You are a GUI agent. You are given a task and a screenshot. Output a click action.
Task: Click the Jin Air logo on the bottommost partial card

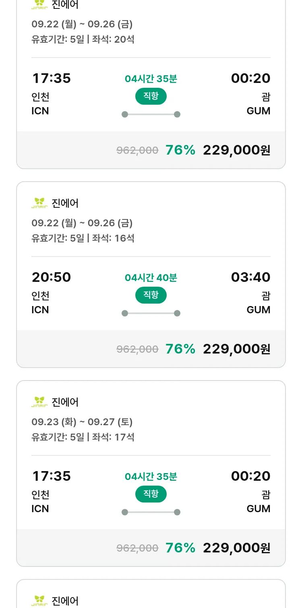[39, 601]
